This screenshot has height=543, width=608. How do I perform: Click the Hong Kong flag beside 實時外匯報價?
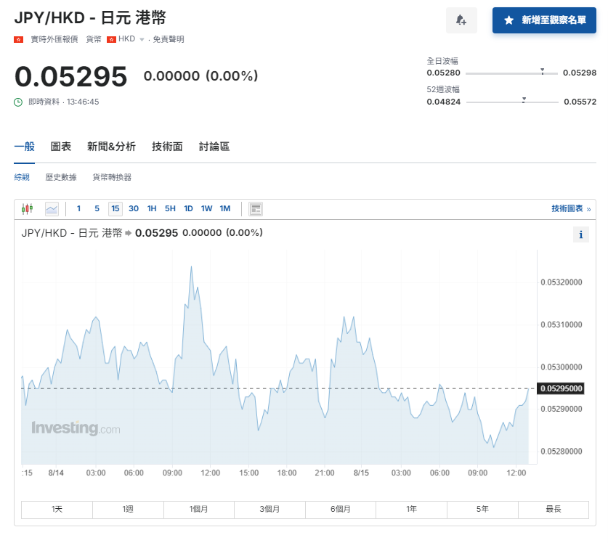[18, 39]
